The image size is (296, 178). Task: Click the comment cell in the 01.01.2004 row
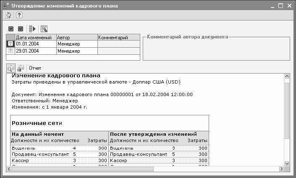(x=119, y=44)
